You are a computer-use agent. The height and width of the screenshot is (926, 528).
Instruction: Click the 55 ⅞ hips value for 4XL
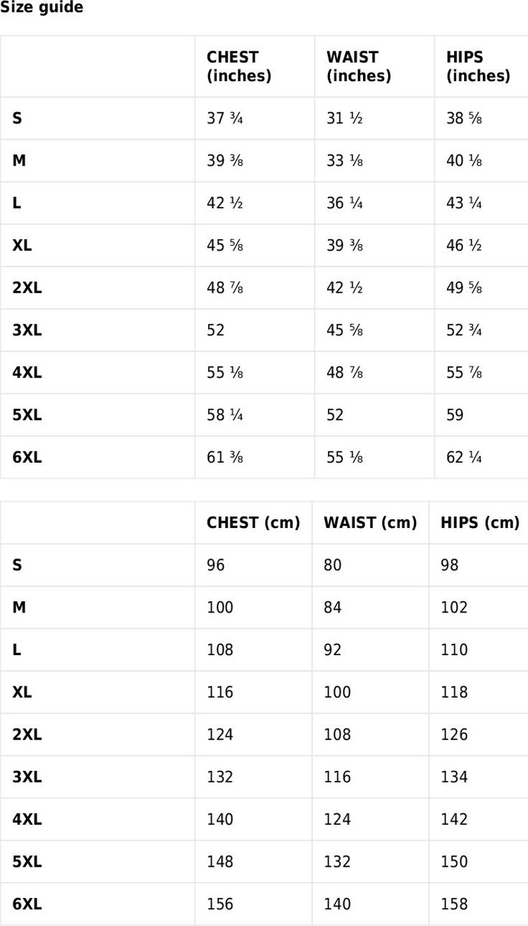click(x=464, y=373)
